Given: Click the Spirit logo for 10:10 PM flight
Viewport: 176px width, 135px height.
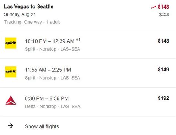Looking at the screenshot, I should tap(11, 43).
